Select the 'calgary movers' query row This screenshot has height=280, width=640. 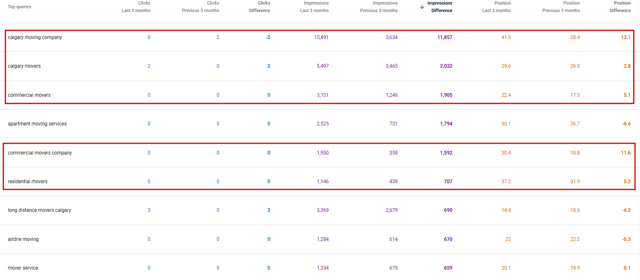click(x=25, y=66)
